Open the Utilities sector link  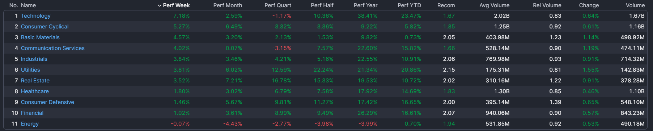tap(30, 70)
